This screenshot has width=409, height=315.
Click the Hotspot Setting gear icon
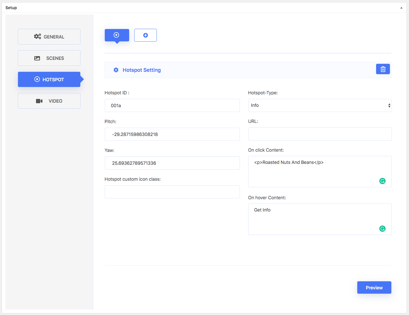tap(116, 70)
